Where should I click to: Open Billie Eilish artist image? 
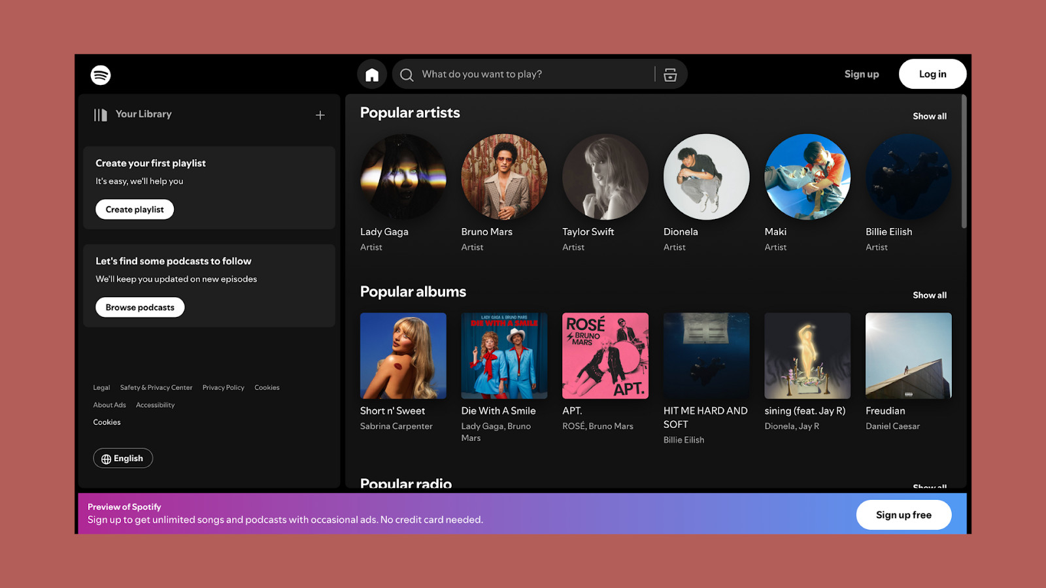coord(909,177)
